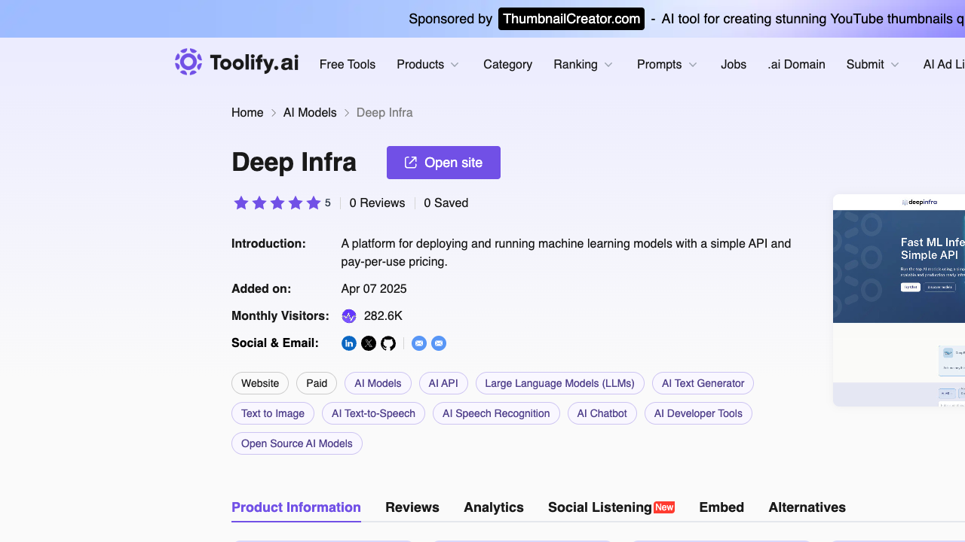Open the Social Listening tab
This screenshot has height=542, width=965.
[611, 507]
